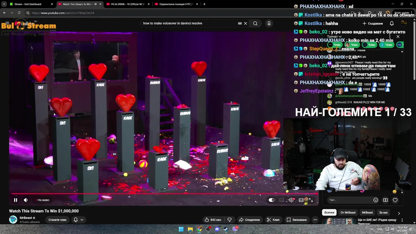Switch the player to theater mode

coord(301,200)
